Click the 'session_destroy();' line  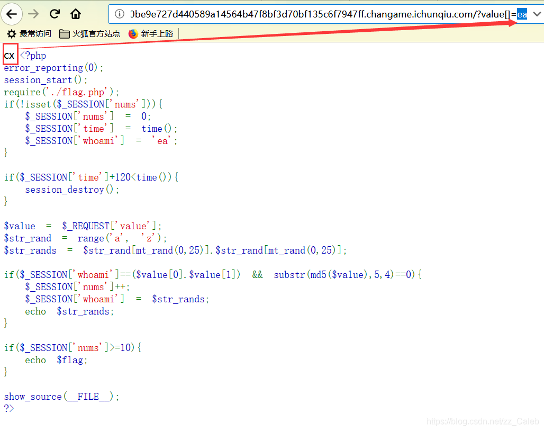point(72,190)
